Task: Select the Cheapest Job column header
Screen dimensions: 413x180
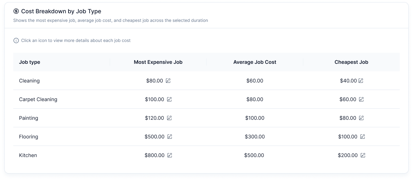Action: [351, 62]
